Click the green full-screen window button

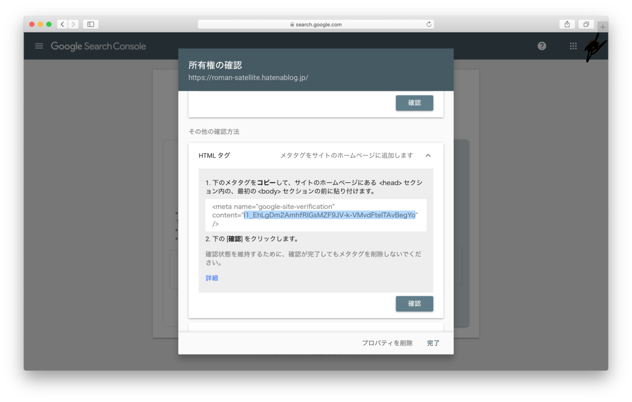[x=49, y=24]
